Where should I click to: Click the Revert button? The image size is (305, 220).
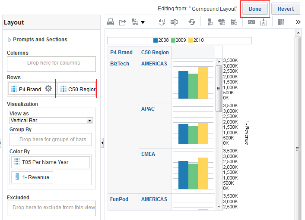click(x=286, y=9)
